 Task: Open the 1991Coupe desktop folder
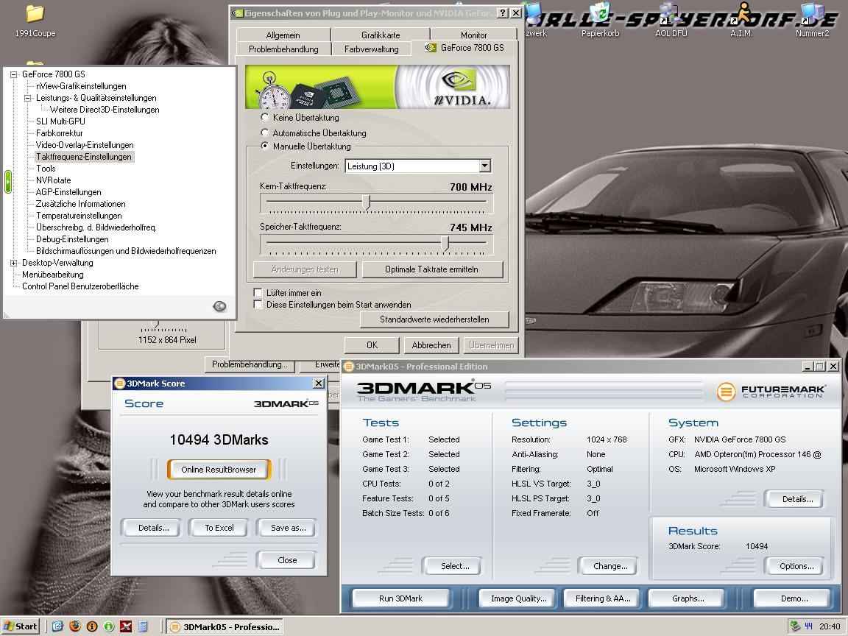tap(35, 15)
